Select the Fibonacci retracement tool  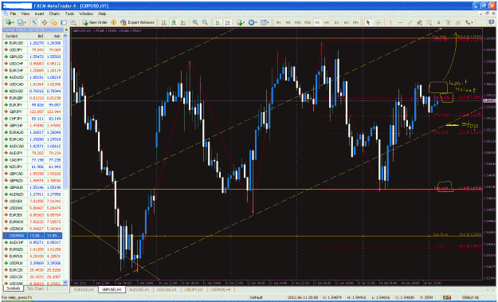click(429, 22)
